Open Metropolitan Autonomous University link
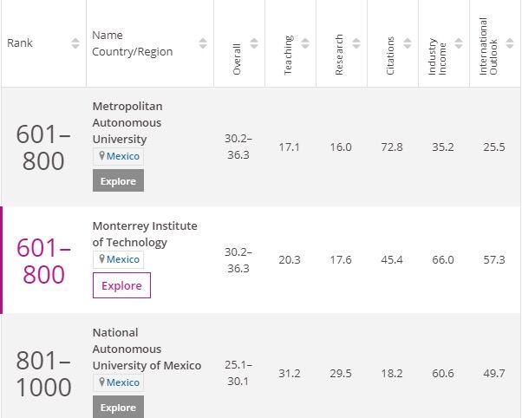522x418 pixels. pyautogui.click(x=127, y=122)
